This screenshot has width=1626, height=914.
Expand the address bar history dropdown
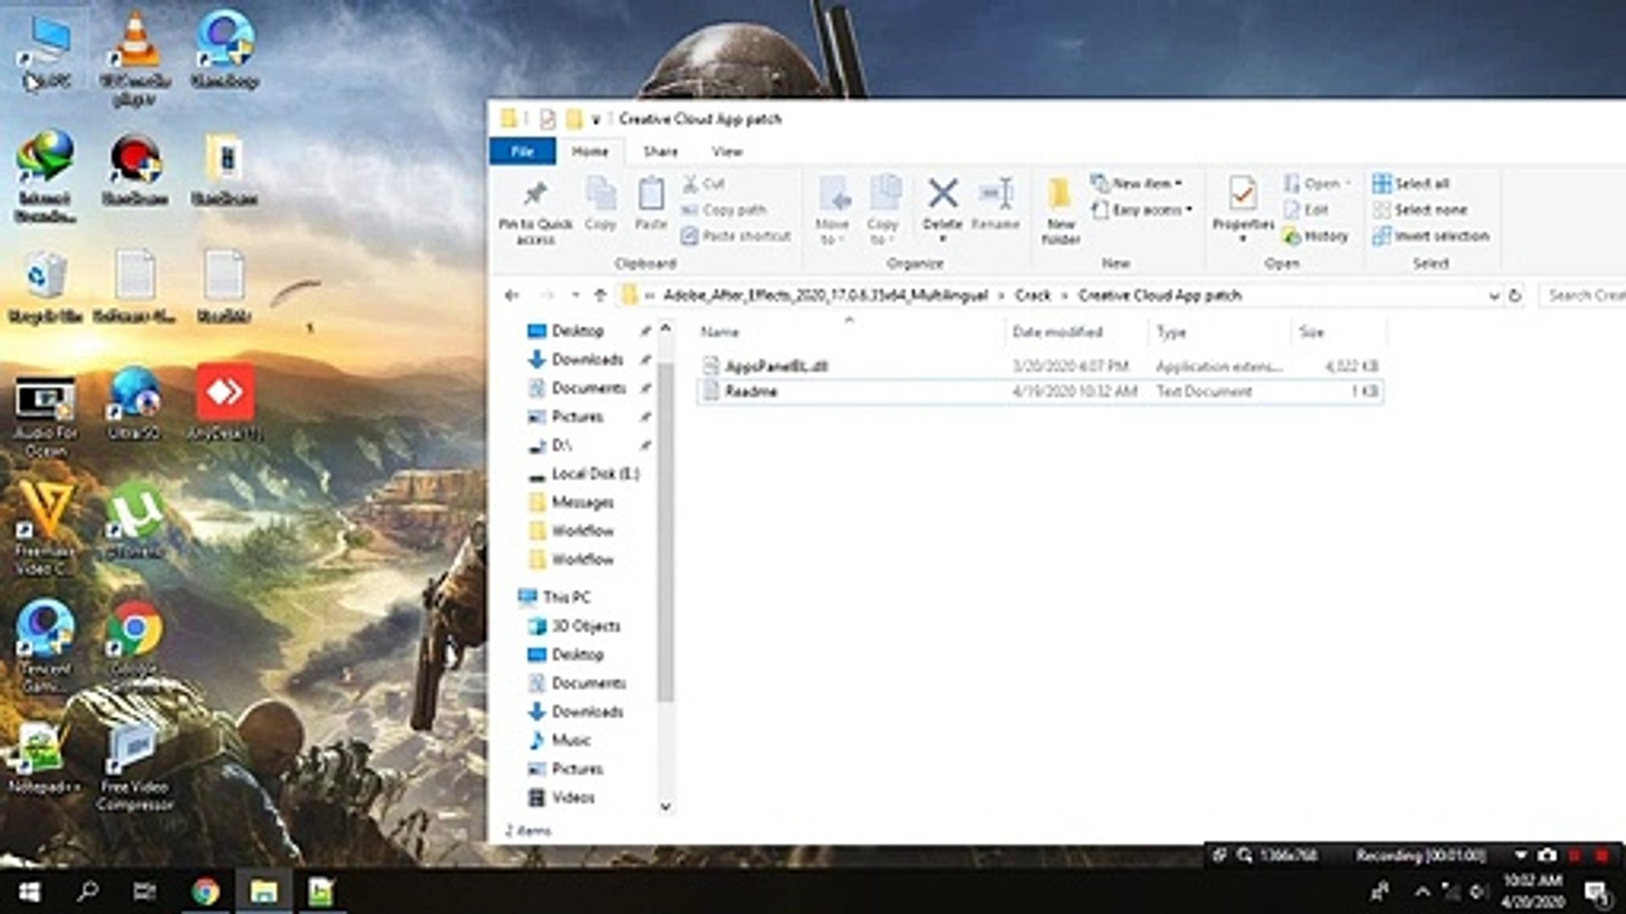(1493, 295)
